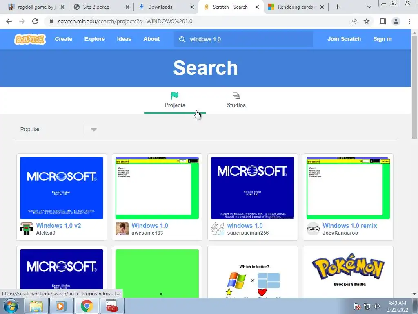Click the network tray icon
The width and height of the screenshot is (418, 314).
point(367,306)
